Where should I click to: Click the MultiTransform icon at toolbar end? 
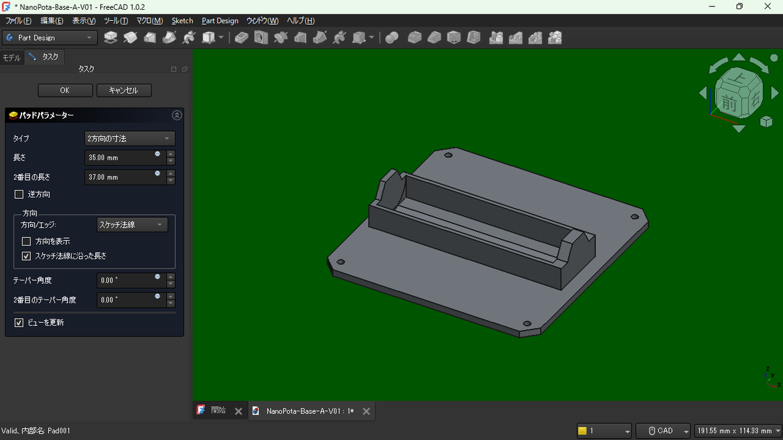[555, 38]
